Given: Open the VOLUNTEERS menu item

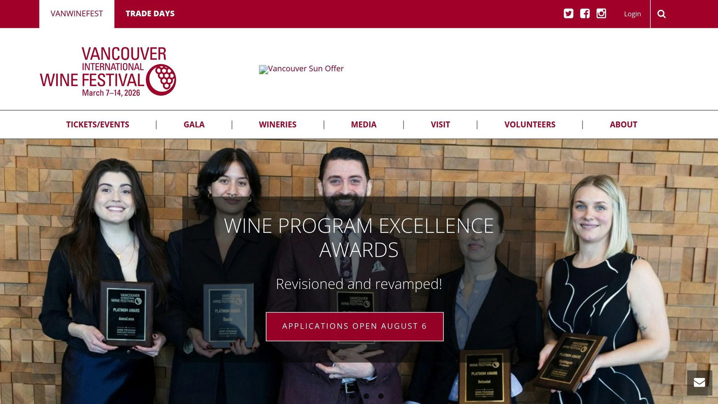Looking at the screenshot, I should pyautogui.click(x=530, y=124).
